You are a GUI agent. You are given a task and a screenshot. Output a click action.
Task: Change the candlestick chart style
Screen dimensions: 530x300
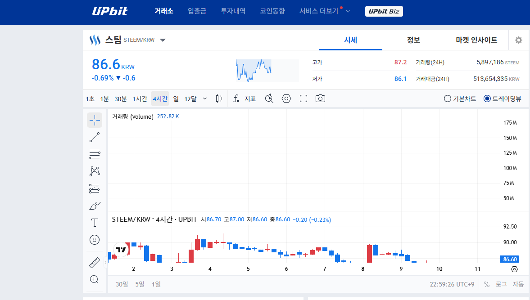(x=219, y=99)
